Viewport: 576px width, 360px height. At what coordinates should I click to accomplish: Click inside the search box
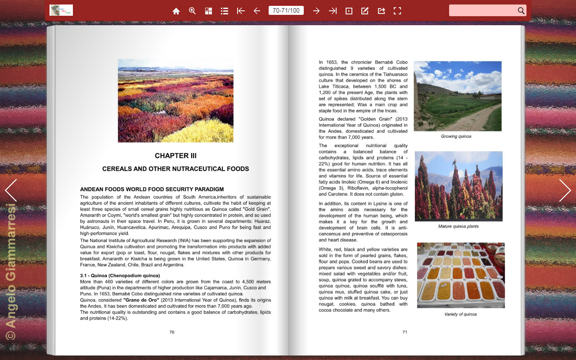482,10
